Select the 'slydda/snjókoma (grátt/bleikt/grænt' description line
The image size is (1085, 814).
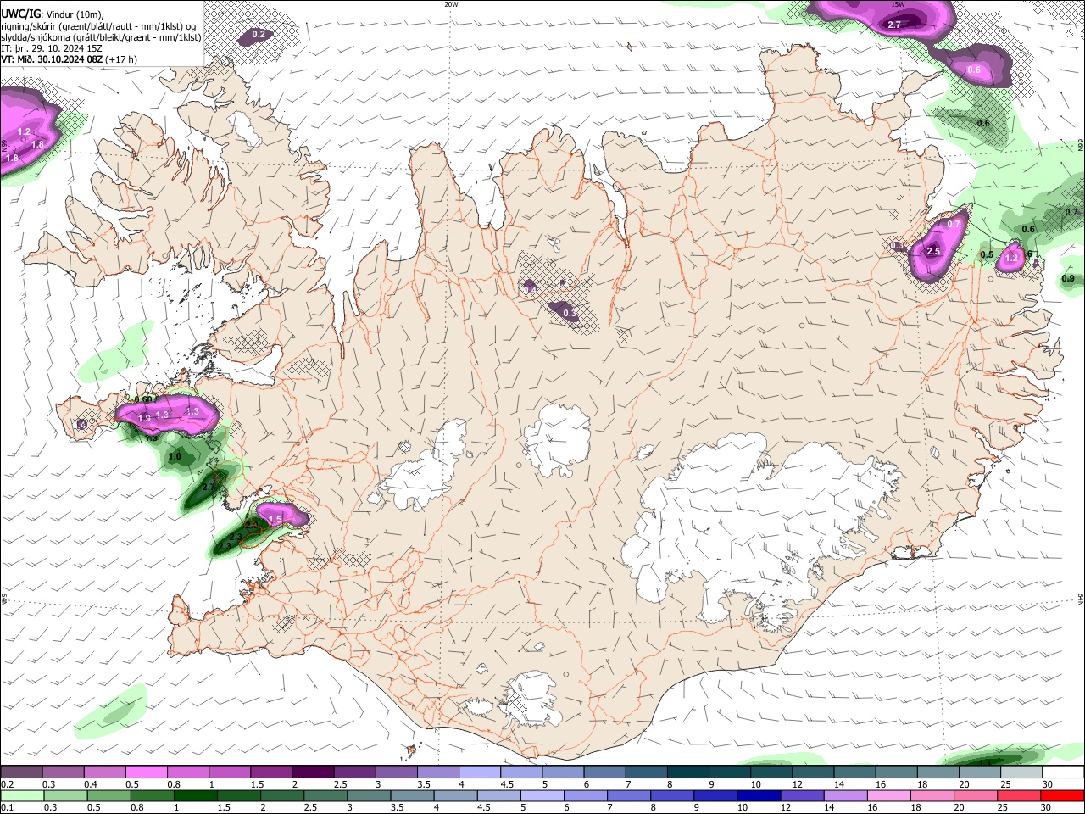coord(101,37)
